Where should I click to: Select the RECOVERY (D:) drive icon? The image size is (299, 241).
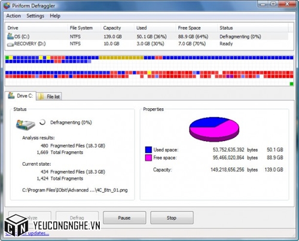click(x=10, y=44)
